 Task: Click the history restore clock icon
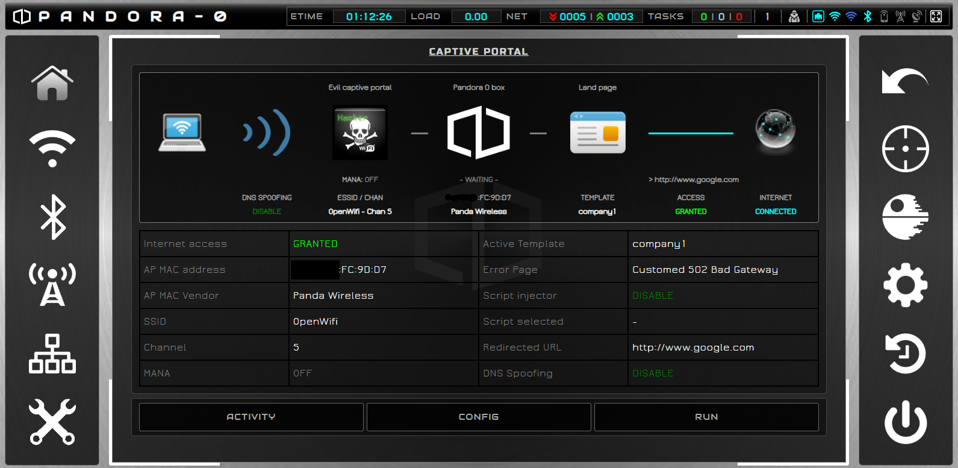905,354
